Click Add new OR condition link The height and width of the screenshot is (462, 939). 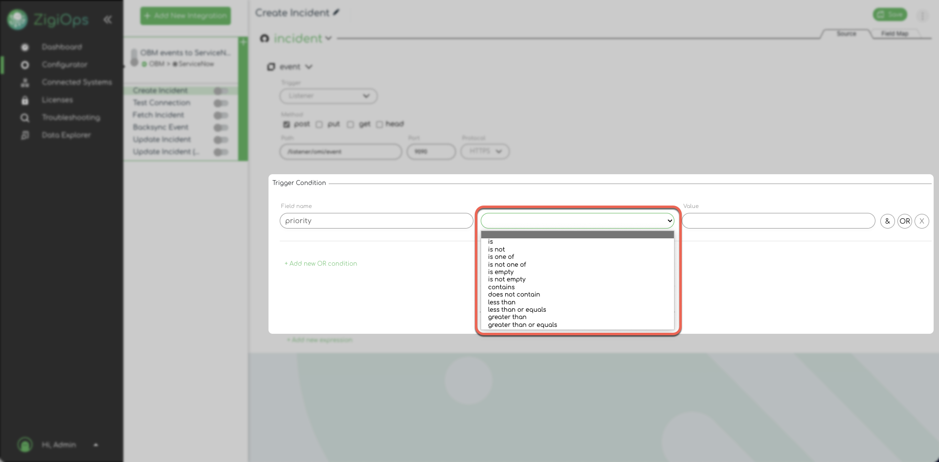(x=321, y=264)
